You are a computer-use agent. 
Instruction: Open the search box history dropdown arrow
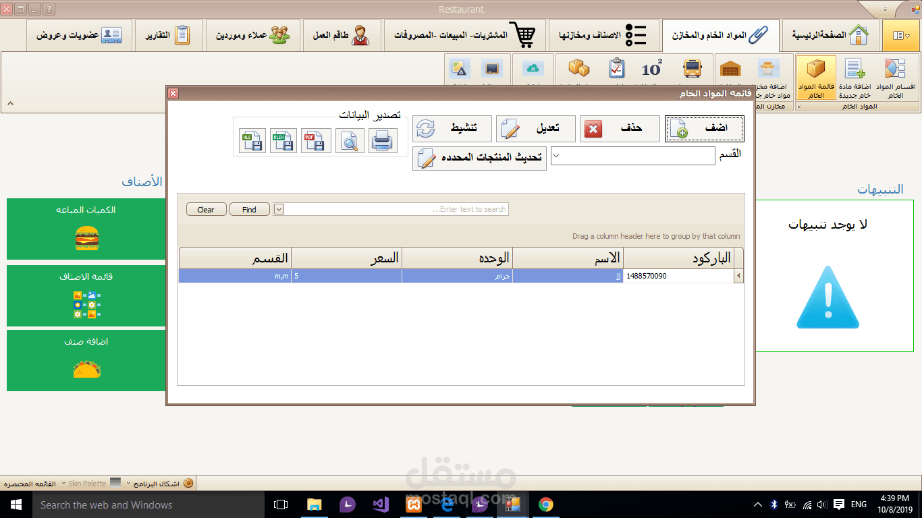(x=279, y=209)
